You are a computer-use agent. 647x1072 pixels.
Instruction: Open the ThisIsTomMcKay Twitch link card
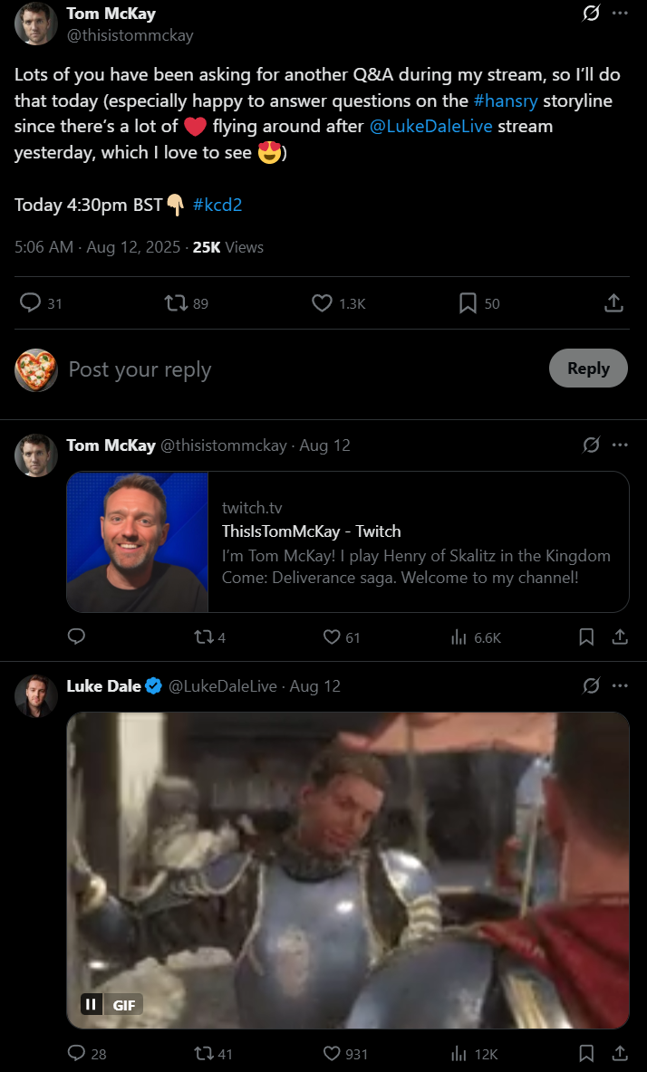pyautogui.click(x=348, y=542)
